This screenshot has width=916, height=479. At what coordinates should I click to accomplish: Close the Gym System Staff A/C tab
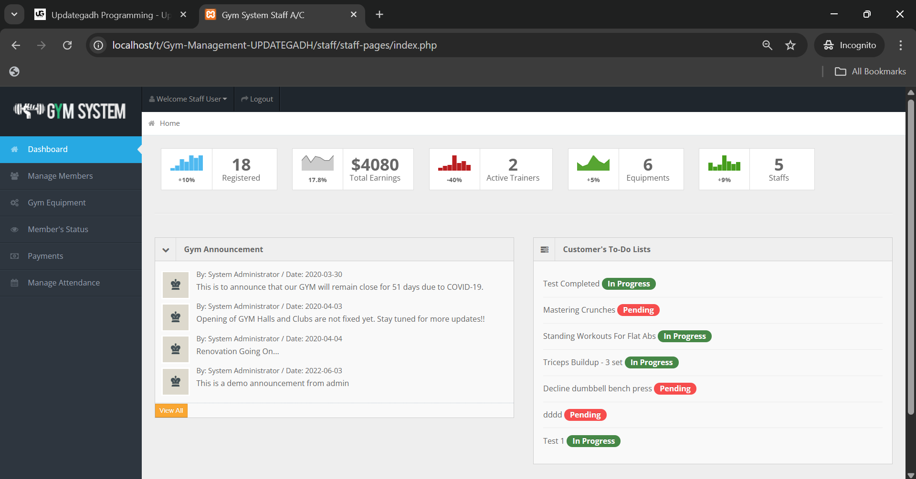click(x=354, y=15)
